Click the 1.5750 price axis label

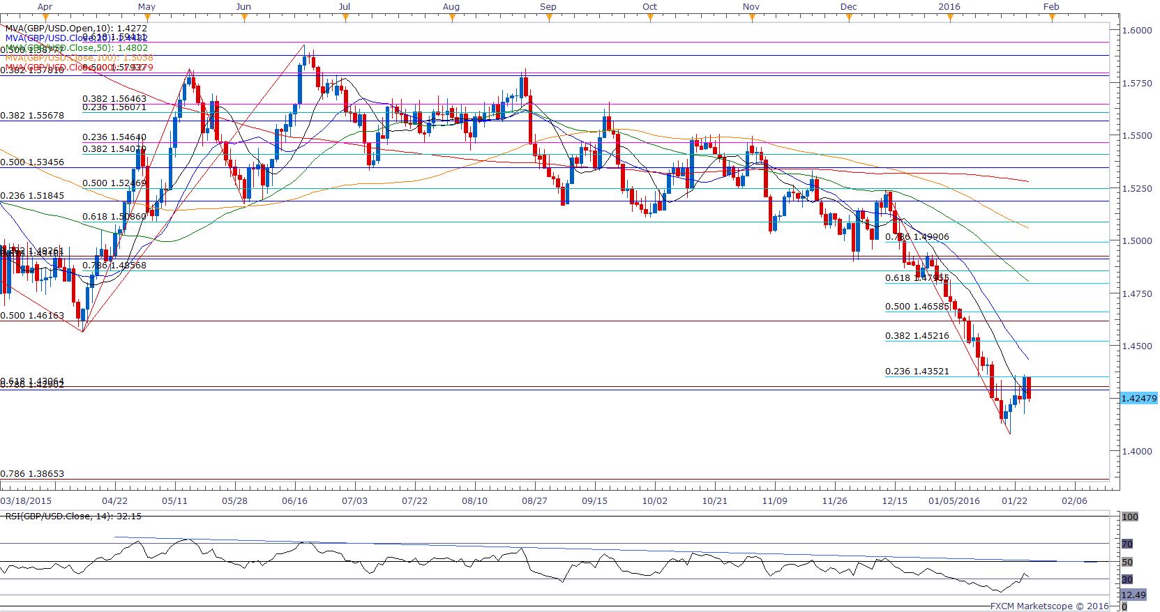pyautogui.click(x=1137, y=83)
